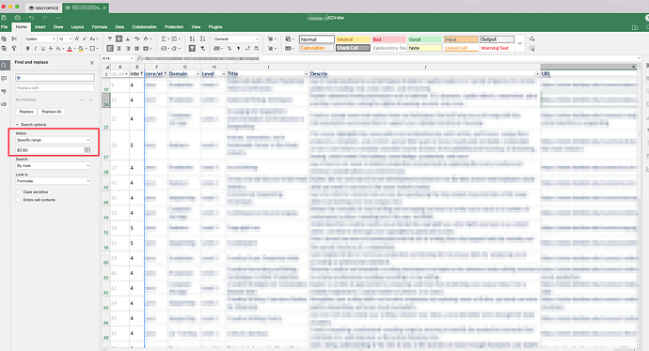Apply percent style number format
This screenshot has height=351, width=649.
(x=230, y=48)
